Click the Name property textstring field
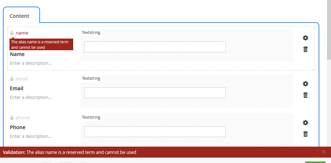Image resolution: width=331 pixels, height=163 pixels. 155,47
